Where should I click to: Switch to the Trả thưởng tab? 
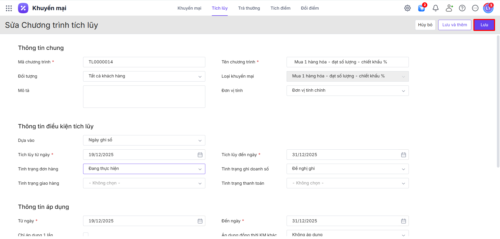pos(249,8)
